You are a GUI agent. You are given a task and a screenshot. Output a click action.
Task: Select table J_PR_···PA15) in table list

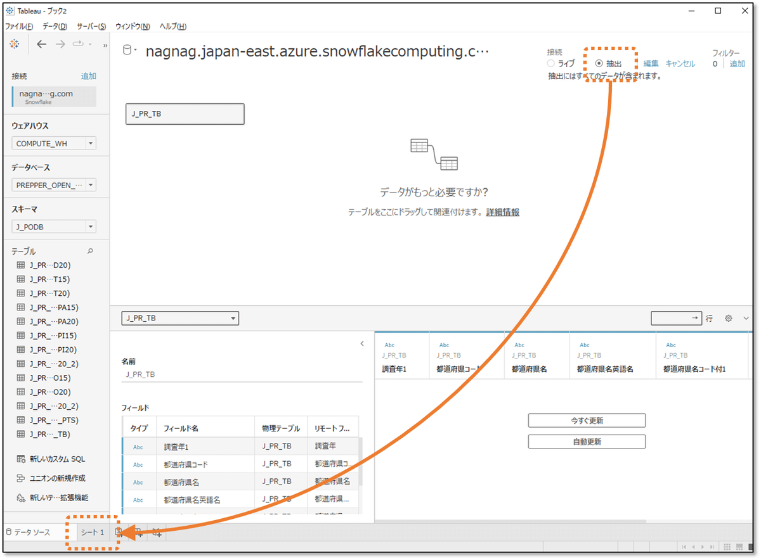pyautogui.click(x=54, y=307)
